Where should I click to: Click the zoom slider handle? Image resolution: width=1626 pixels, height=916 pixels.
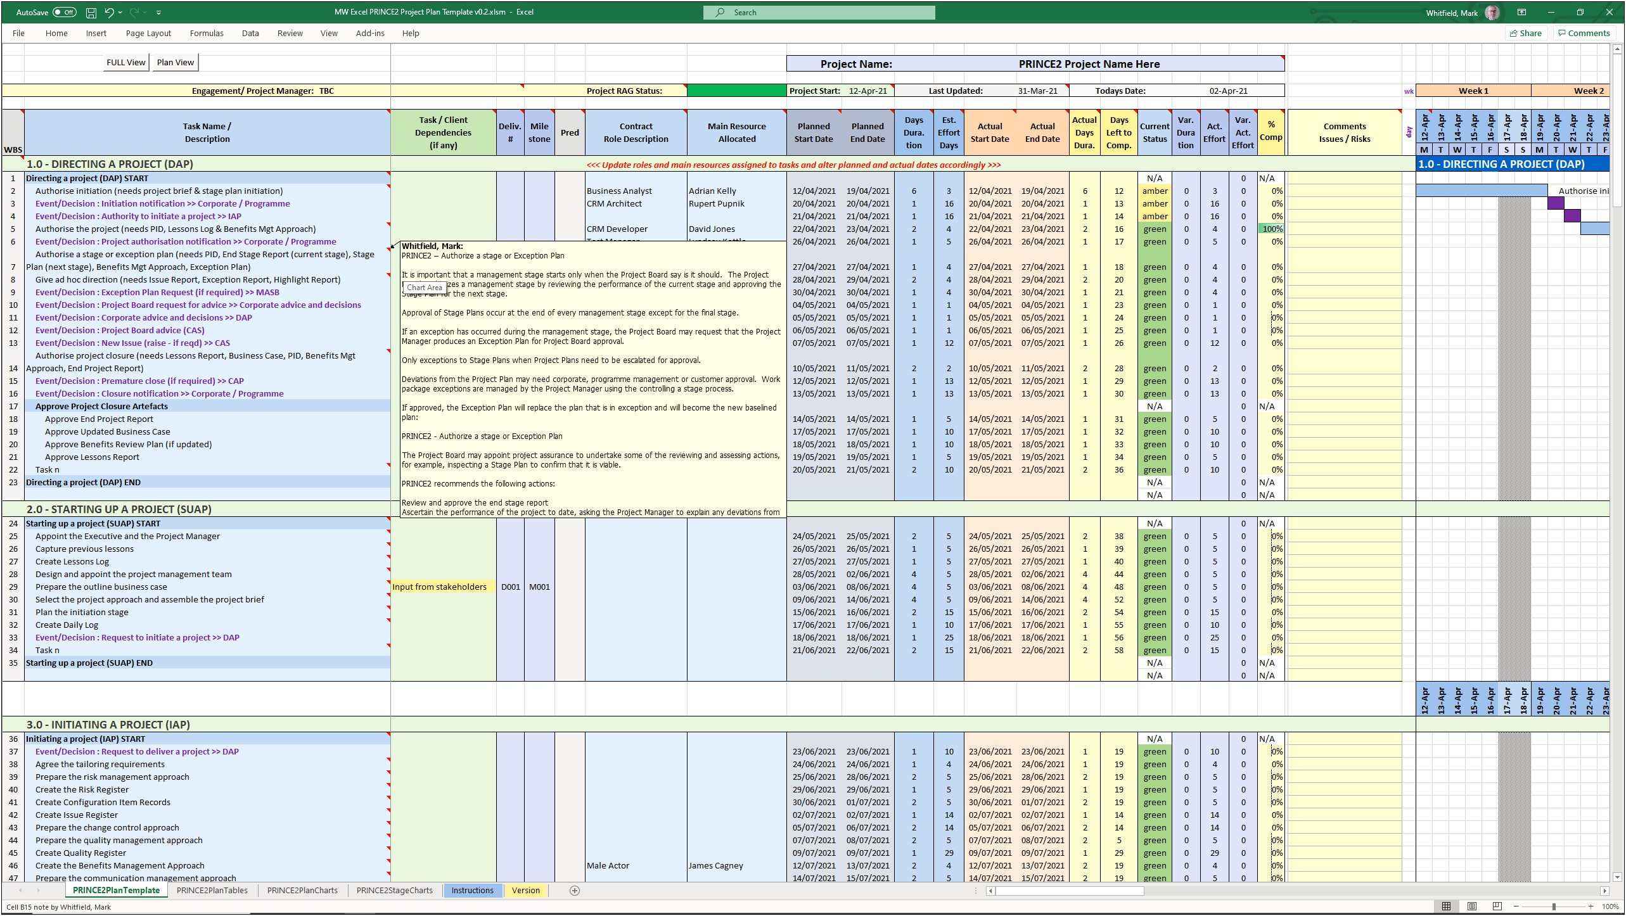(1554, 906)
